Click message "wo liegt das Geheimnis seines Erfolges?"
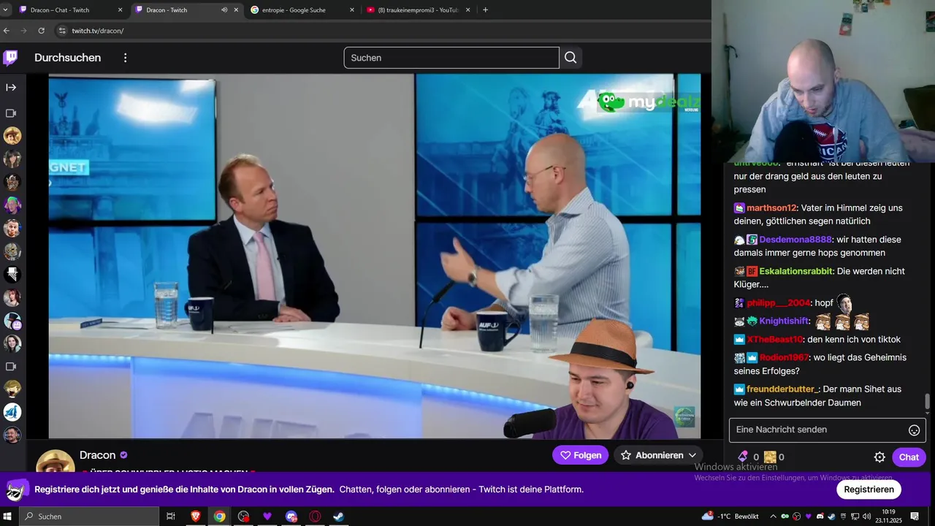The image size is (935, 526). point(820,364)
